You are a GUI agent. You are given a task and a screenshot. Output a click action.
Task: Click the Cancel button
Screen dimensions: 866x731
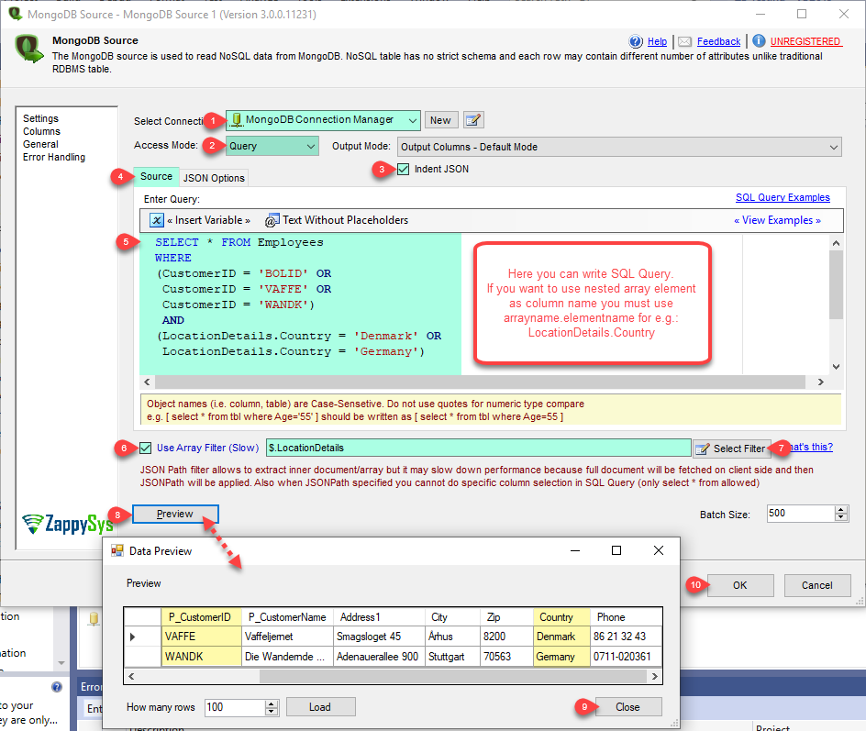point(816,585)
